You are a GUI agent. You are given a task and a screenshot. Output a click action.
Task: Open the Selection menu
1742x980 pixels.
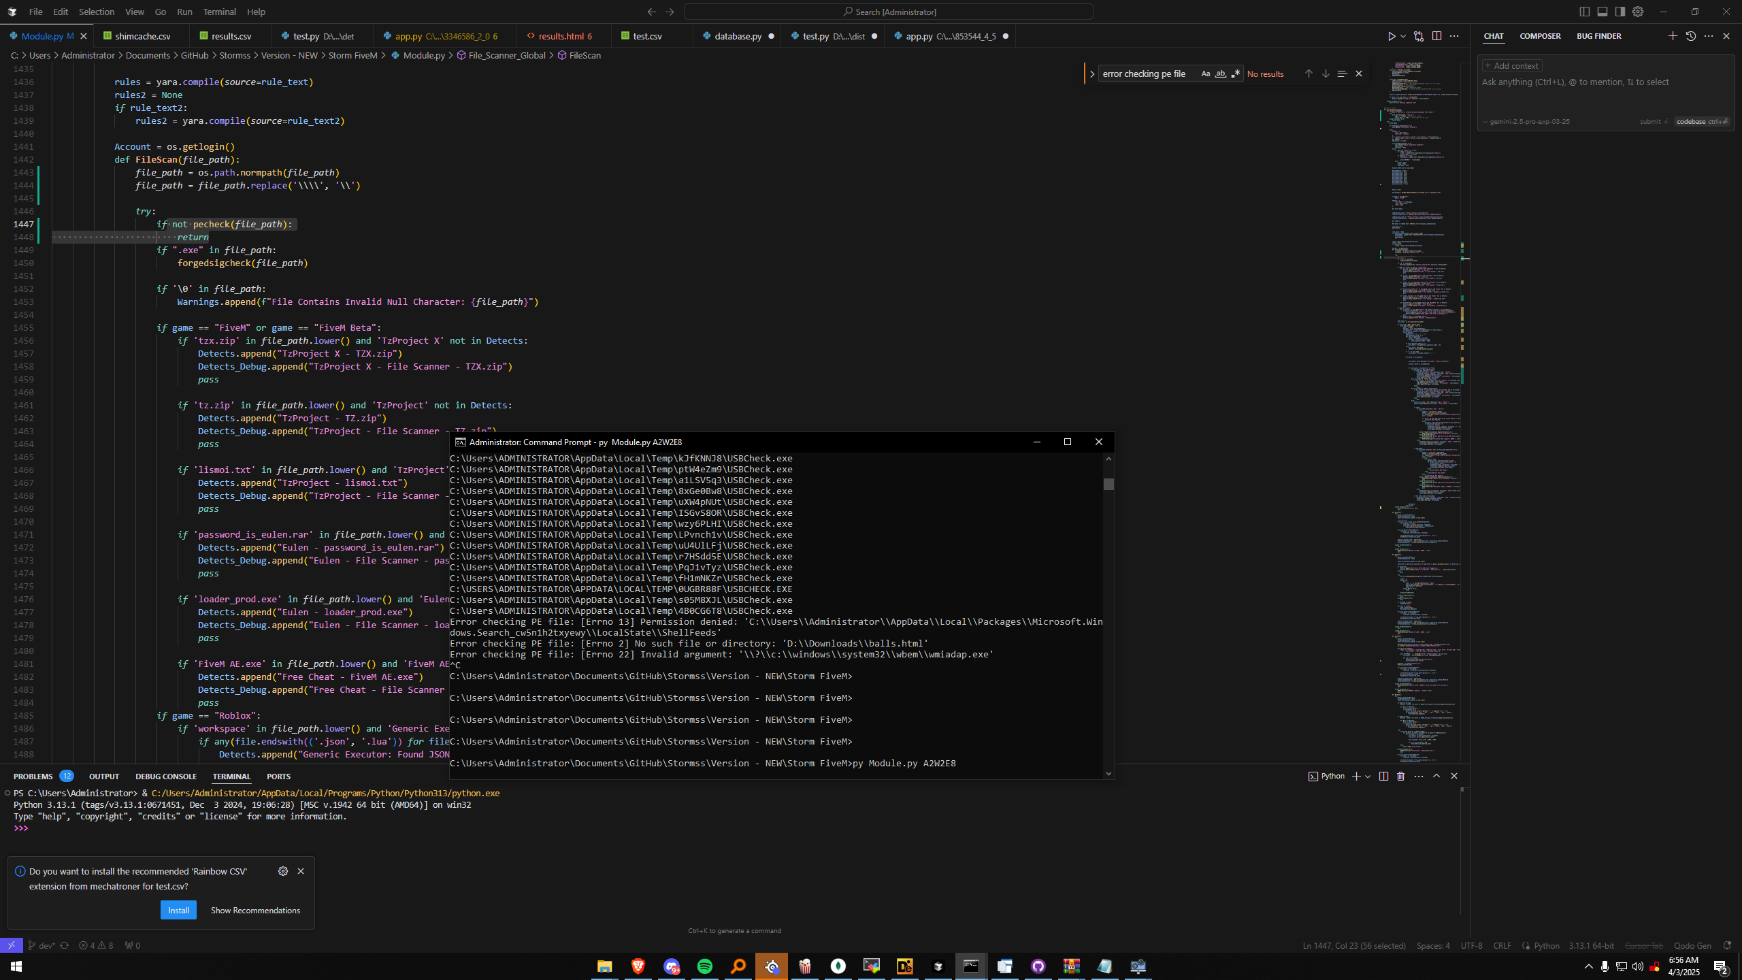coord(96,12)
